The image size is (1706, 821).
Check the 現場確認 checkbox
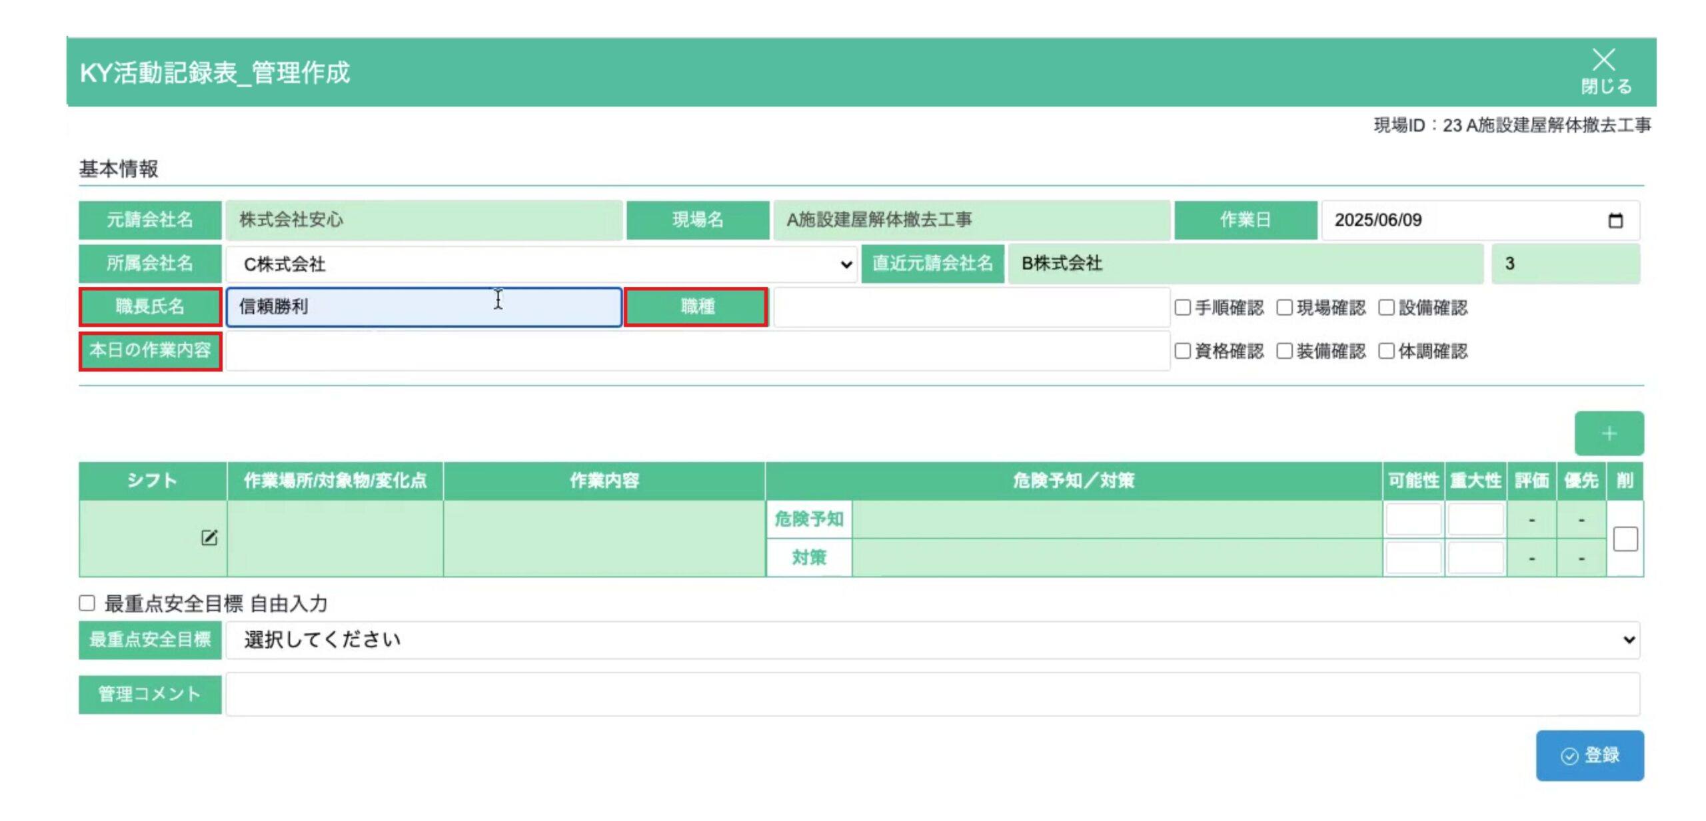pyautogui.click(x=1284, y=307)
